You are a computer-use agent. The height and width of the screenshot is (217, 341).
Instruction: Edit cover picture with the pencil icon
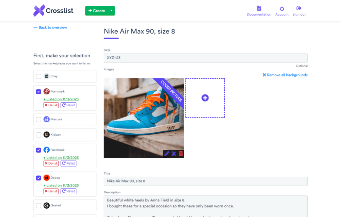point(167,154)
